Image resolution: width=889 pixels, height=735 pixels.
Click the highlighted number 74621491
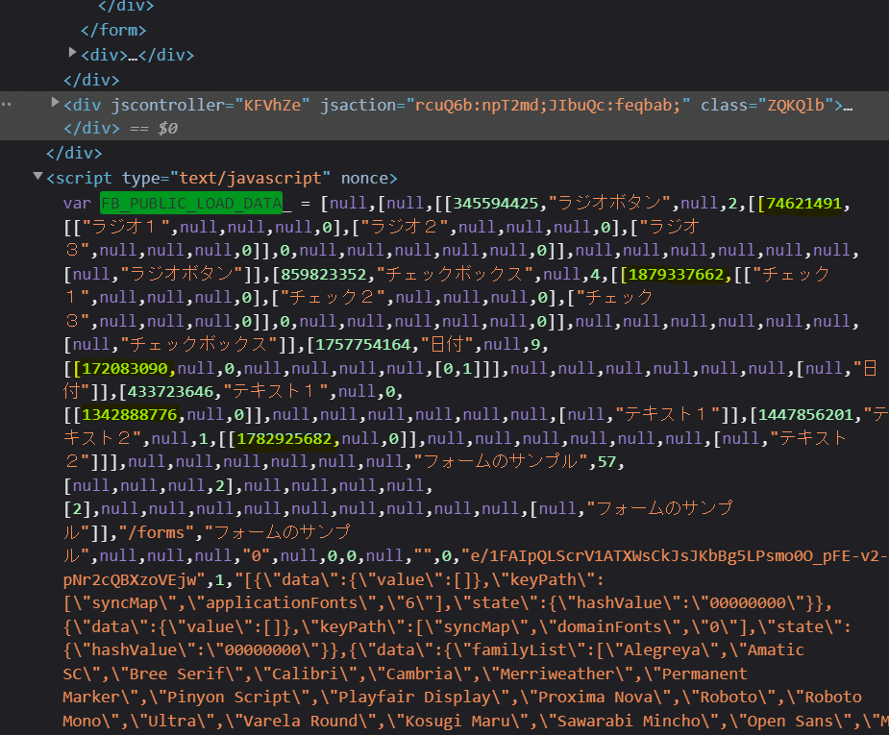[x=804, y=204]
